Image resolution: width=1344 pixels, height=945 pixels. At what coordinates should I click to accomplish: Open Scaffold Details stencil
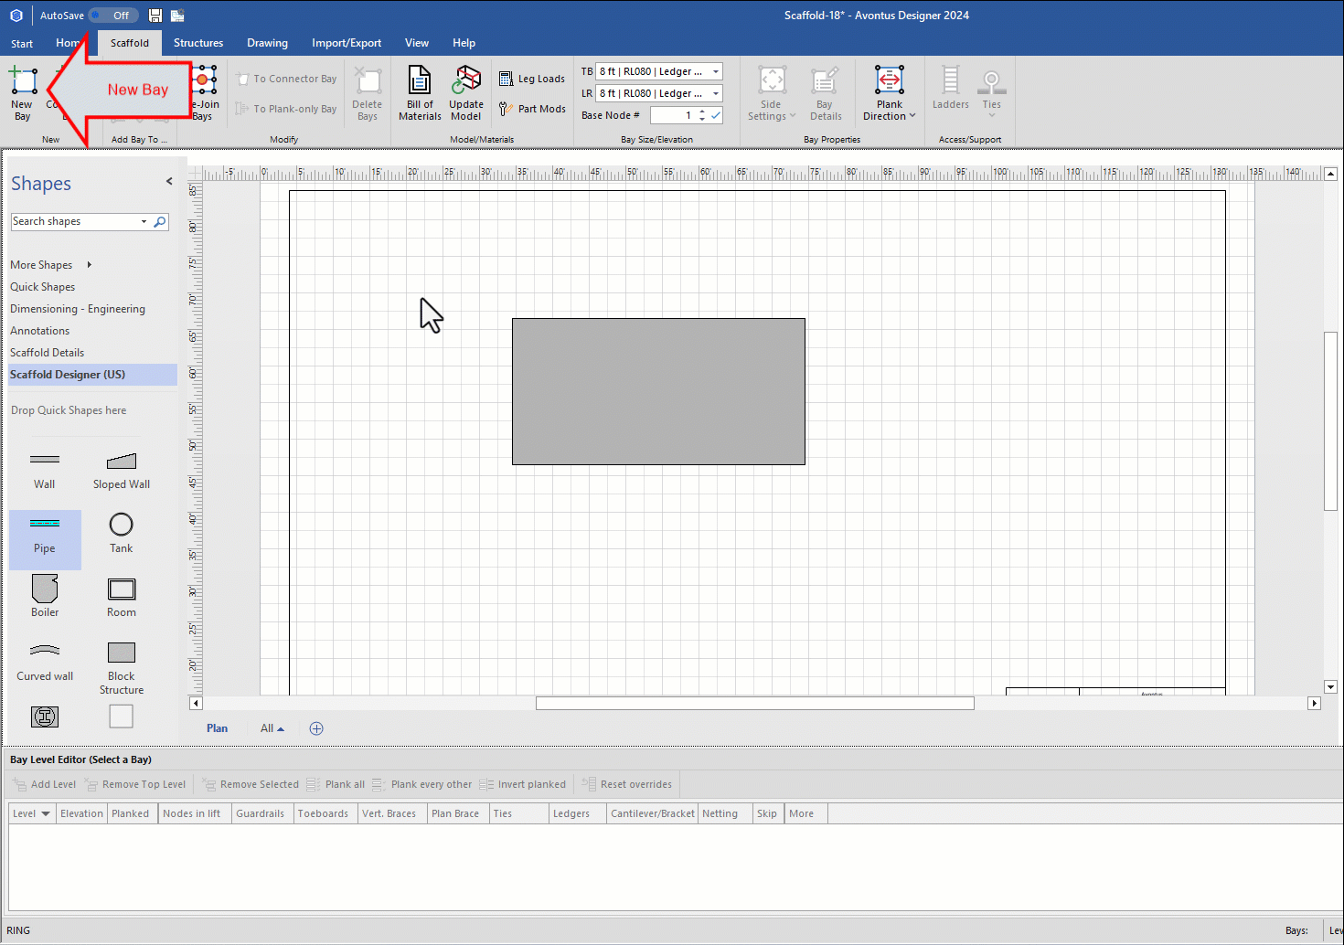[x=48, y=353]
